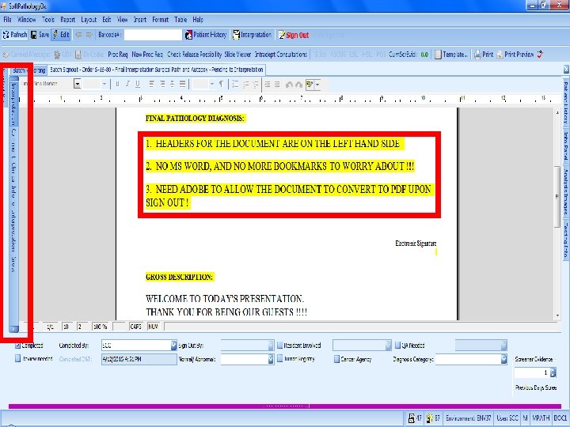Open the Report menu
Viewport: 570px width, 427px height.
click(67, 20)
